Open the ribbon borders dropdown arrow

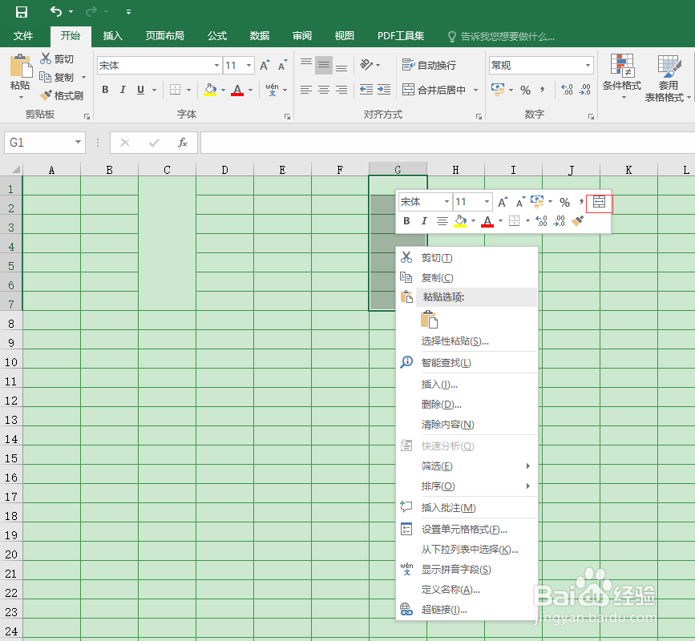(x=189, y=90)
